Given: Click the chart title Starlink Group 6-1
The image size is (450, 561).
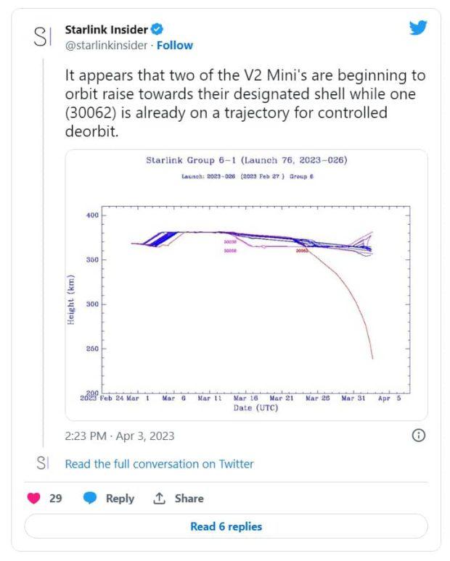Looking at the screenshot, I should (x=246, y=160).
